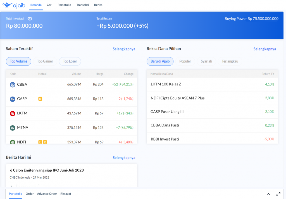Click the Total Return +Rp 5.000.000 value
Image resolution: width=286 pixels, height=199 pixels.
coord(122,26)
